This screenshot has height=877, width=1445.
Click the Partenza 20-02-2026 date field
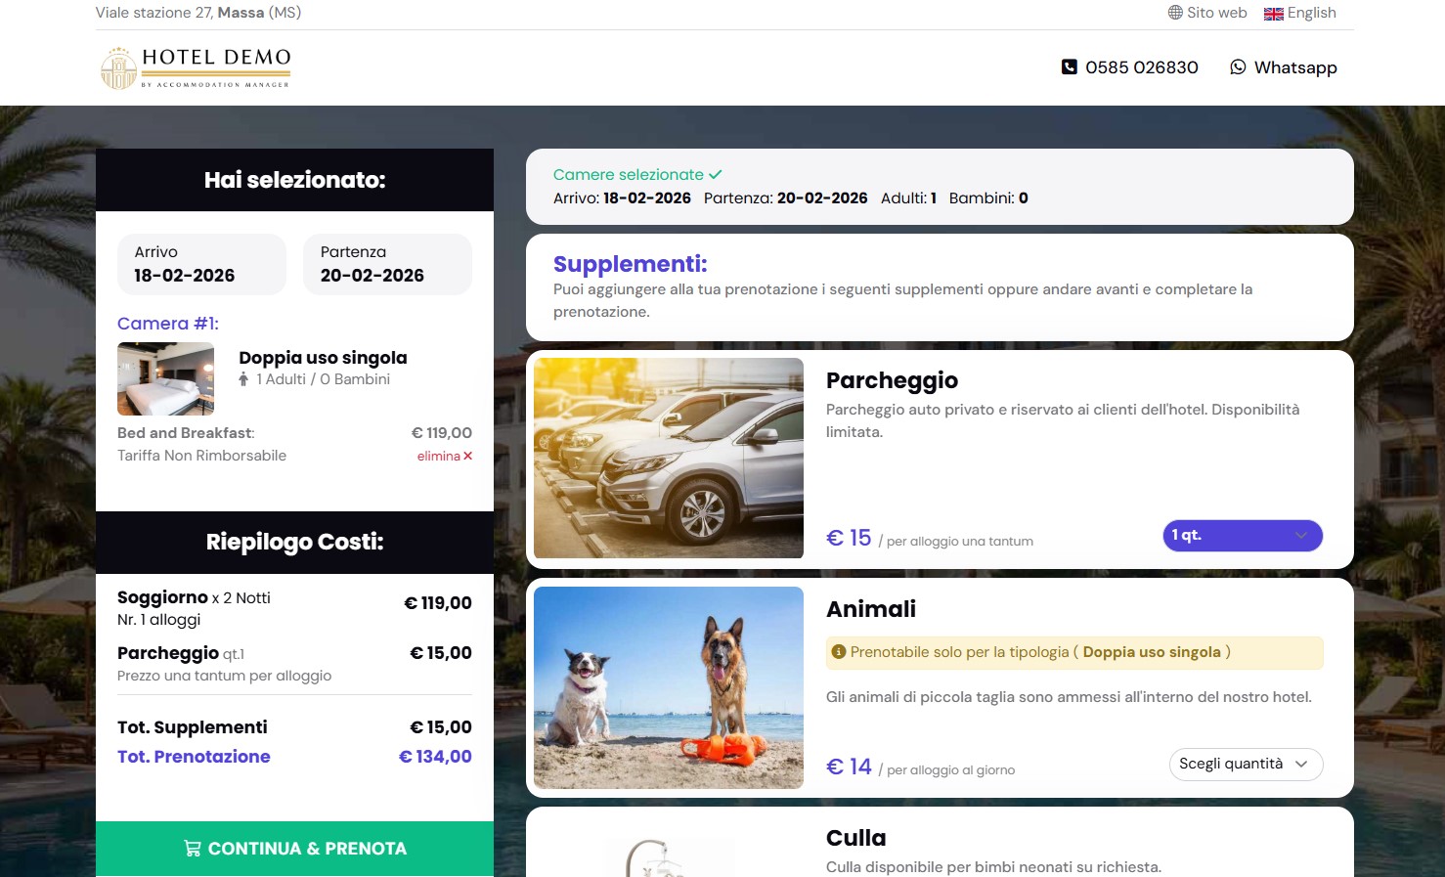coord(388,264)
